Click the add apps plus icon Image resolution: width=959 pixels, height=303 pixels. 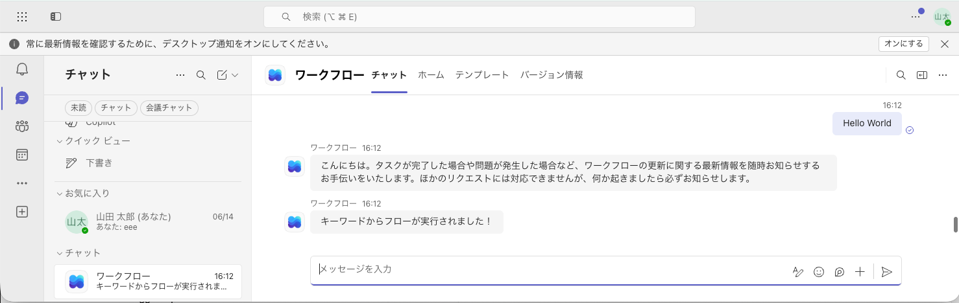tap(22, 212)
